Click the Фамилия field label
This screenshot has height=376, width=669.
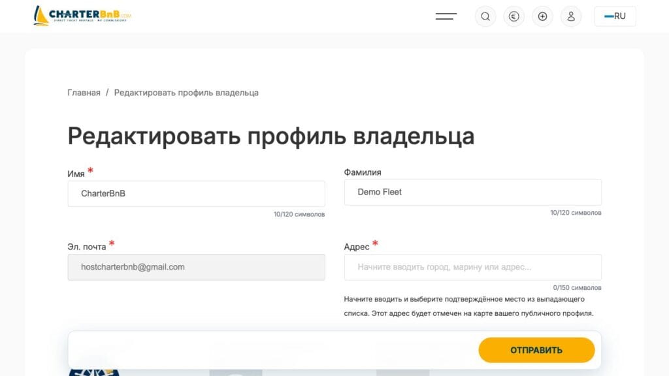click(362, 172)
